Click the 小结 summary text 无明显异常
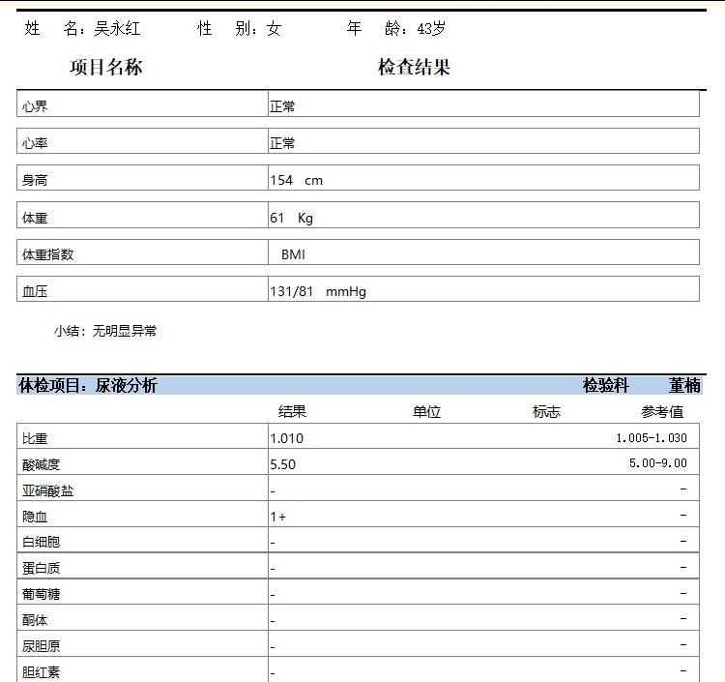The image size is (725, 682). (125, 331)
